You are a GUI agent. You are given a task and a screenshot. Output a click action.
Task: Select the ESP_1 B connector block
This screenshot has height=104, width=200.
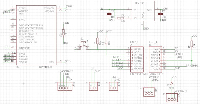(155, 59)
